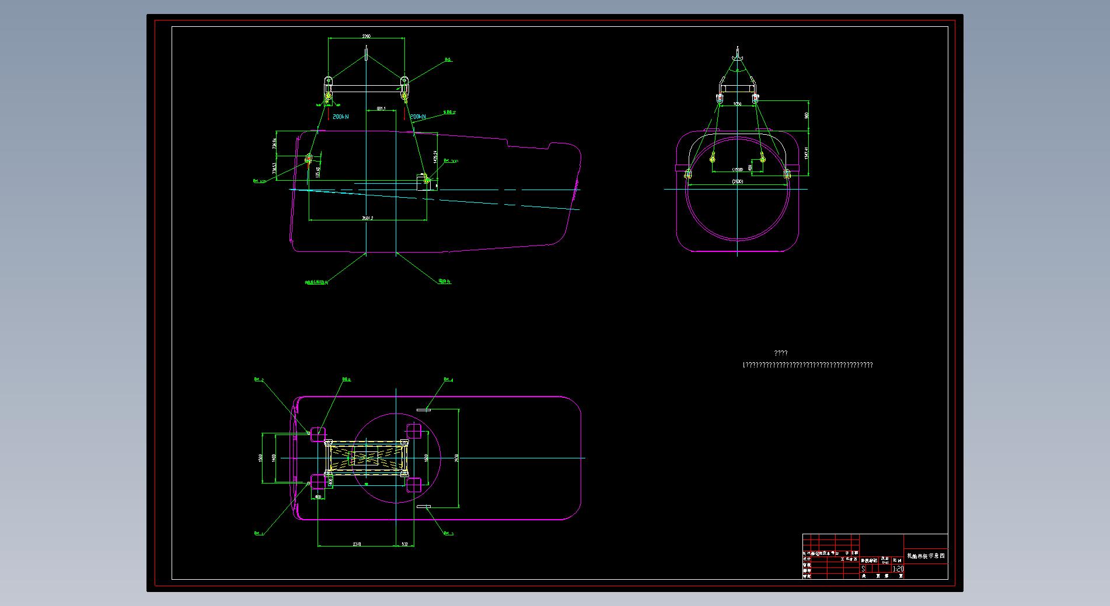Screen dimensions: 1110x606
Task: Select the vertical 135.45 dimension in side view
Action: tap(317, 171)
